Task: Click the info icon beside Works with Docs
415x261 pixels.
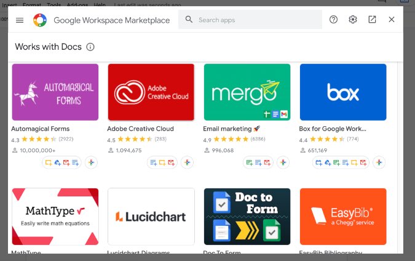Action: pyautogui.click(x=90, y=47)
